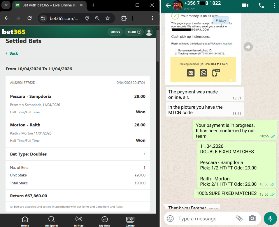Open WhatsApp chat options menu
The image size is (279, 227).
274,6
